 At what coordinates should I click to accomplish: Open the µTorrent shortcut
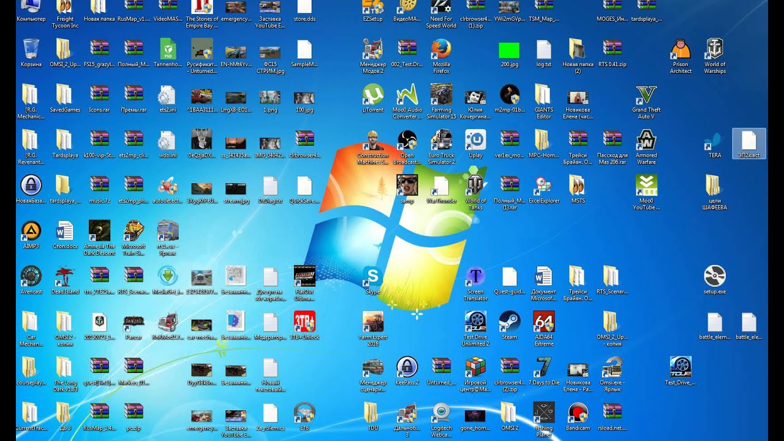372,99
